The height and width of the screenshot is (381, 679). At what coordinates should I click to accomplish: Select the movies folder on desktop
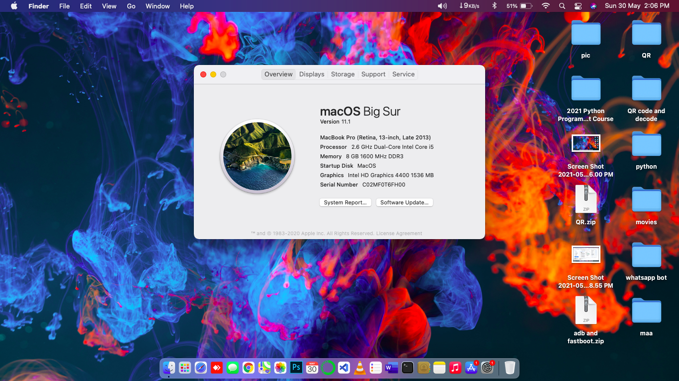(x=646, y=199)
